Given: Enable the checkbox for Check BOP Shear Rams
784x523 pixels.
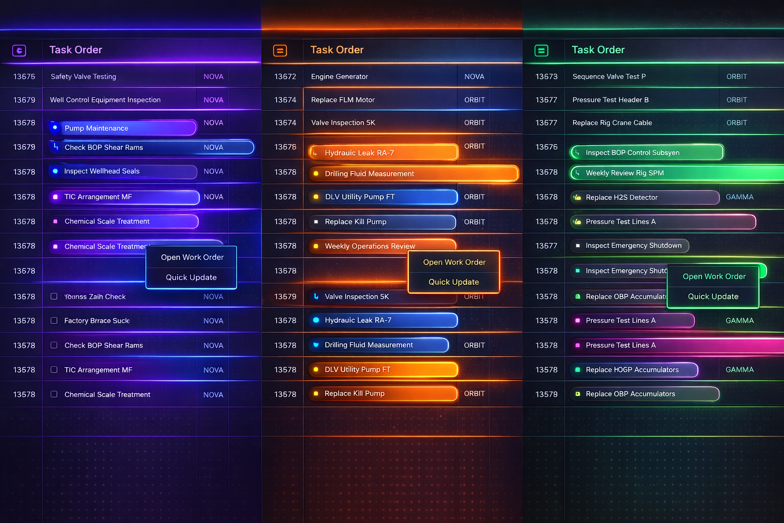Looking at the screenshot, I should (x=54, y=345).
